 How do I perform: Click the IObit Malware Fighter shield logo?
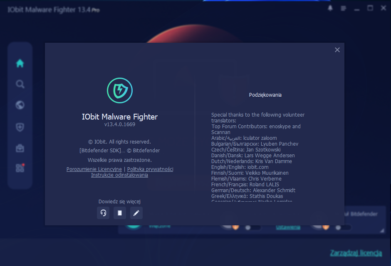pyautogui.click(x=120, y=90)
